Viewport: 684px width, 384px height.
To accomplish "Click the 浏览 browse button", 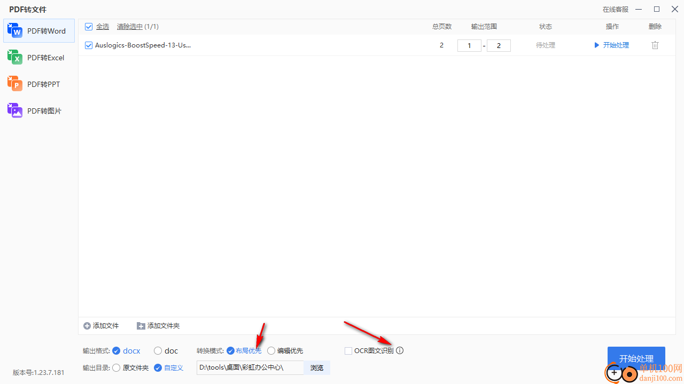I will point(317,367).
